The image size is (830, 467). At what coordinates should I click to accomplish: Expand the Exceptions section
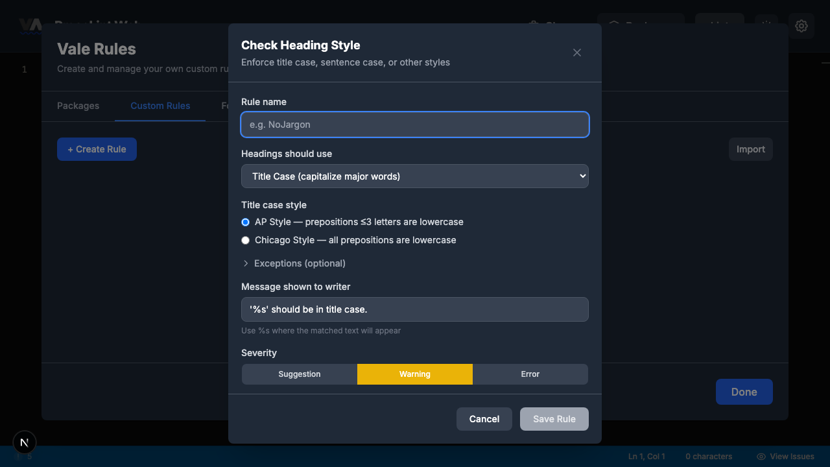[x=293, y=263]
